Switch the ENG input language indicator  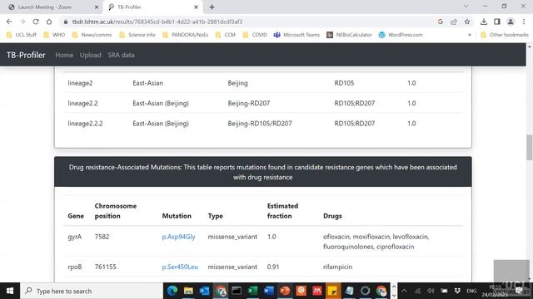click(471, 291)
